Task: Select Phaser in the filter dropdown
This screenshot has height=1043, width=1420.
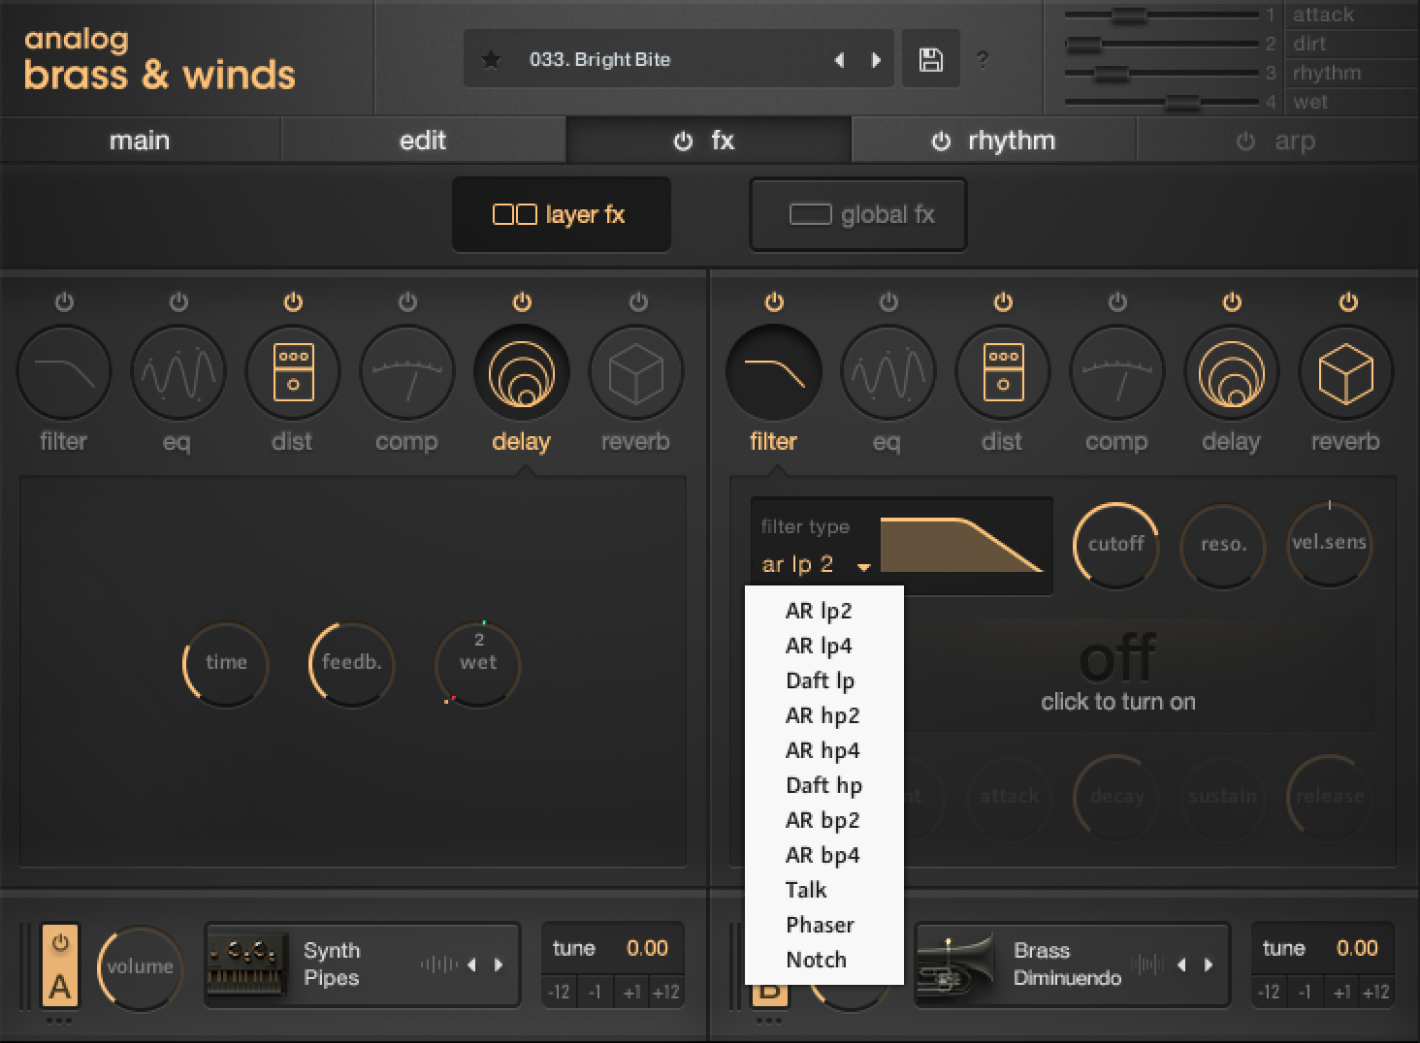Action: pyautogui.click(x=820, y=925)
